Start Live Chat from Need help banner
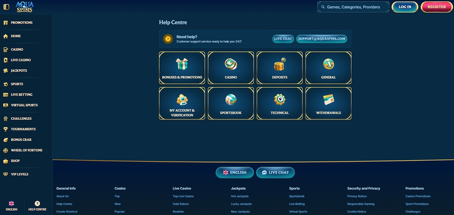This screenshot has width=454, height=215. coord(283,39)
